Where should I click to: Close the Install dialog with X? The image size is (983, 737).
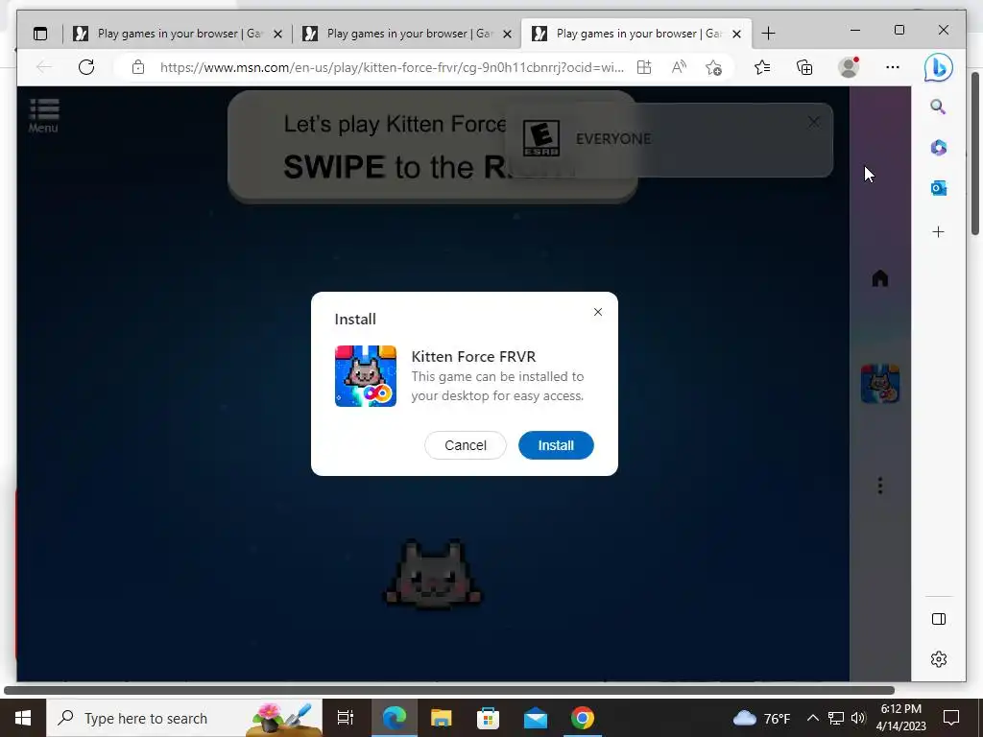click(x=598, y=312)
